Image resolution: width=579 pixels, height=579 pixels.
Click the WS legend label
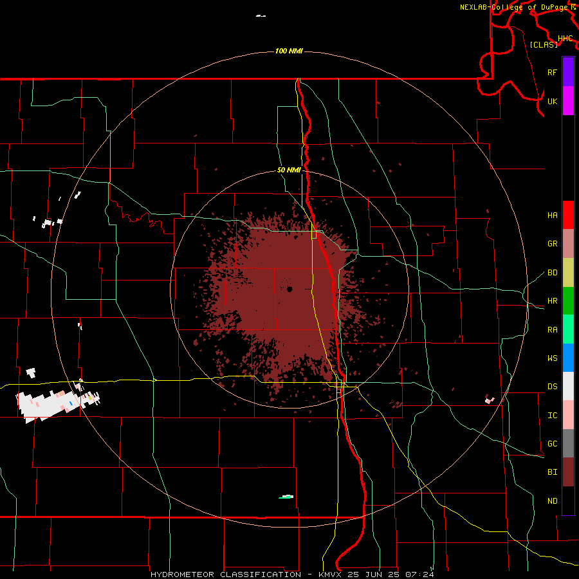pyautogui.click(x=552, y=358)
